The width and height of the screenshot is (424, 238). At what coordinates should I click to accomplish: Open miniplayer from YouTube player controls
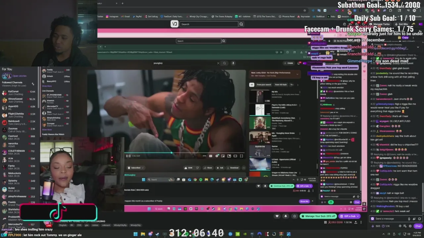tap(223, 156)
